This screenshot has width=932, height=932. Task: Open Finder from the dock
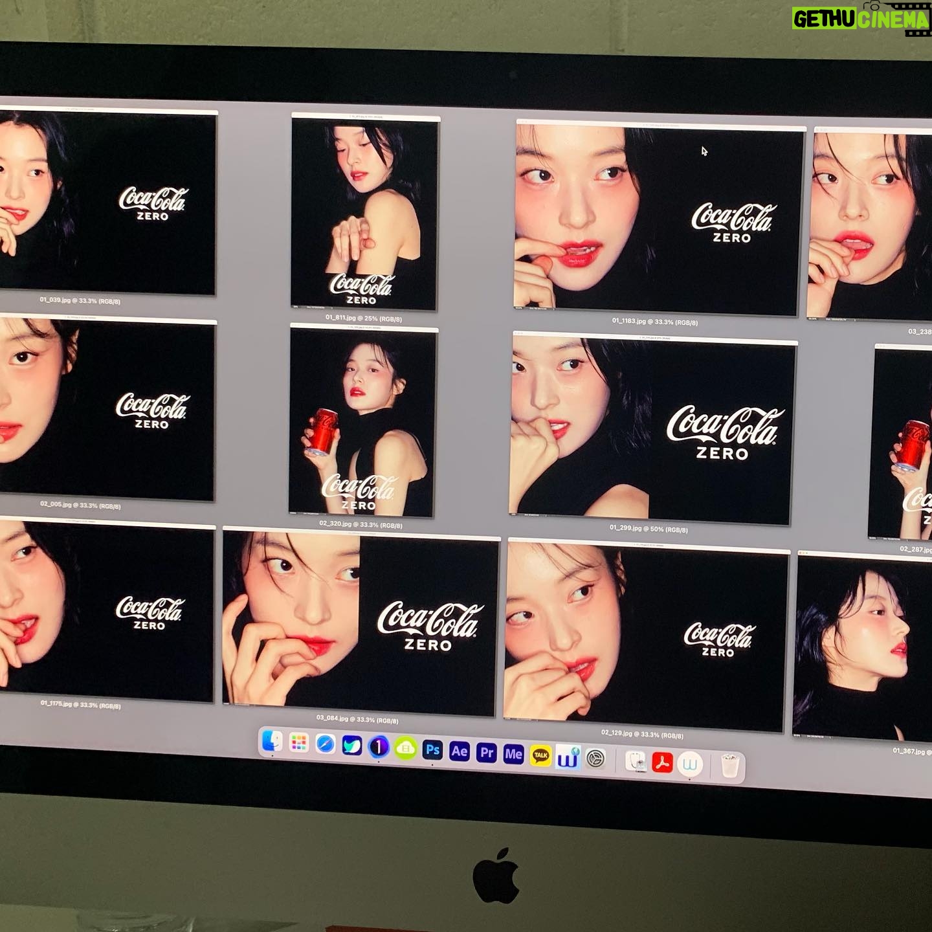point(272,742)
